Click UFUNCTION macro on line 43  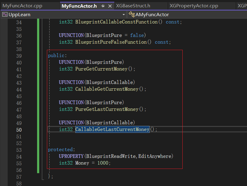click(71, 82)
